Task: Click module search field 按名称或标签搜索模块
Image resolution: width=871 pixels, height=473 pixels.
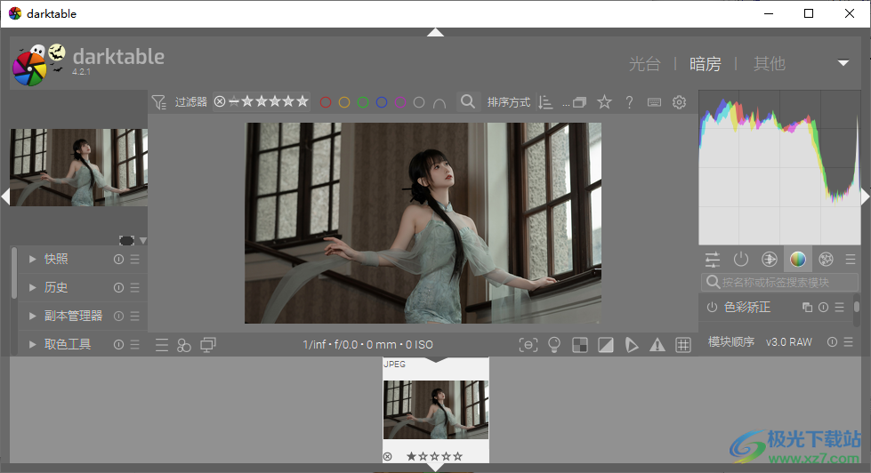Action: [x=779, y=283]
